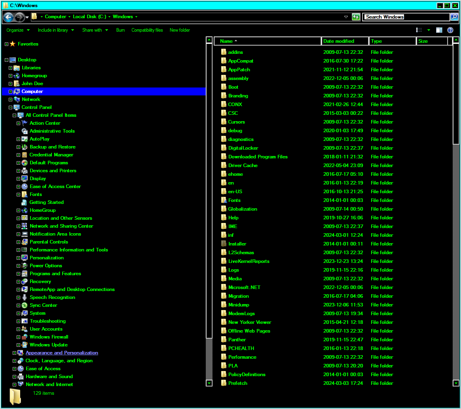
Task: Select the Windows Firewall tree item
Action: (49, 337)
